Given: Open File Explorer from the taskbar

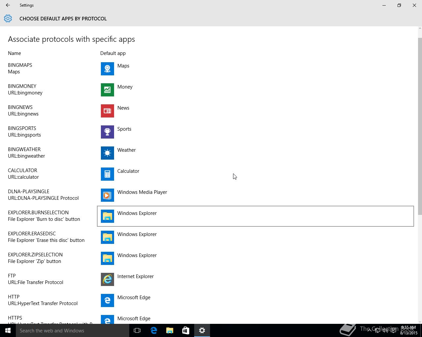Looking at the screenshot, I should point(170,330).
